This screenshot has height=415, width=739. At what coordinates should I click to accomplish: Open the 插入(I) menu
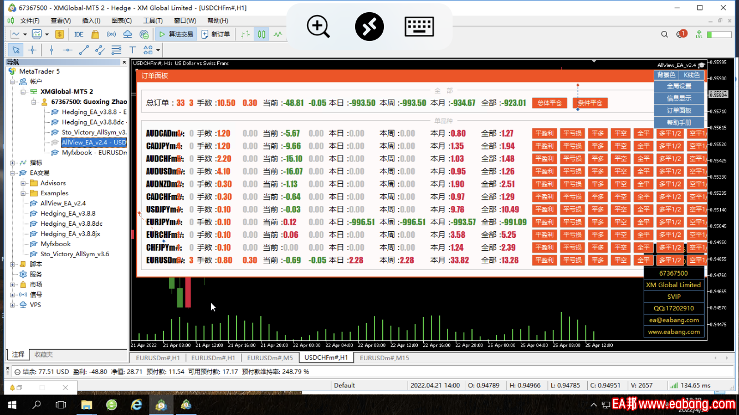coord(91,20)
